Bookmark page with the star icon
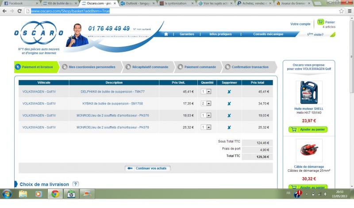This screenshot has height=208, width=354. (341, 11)
